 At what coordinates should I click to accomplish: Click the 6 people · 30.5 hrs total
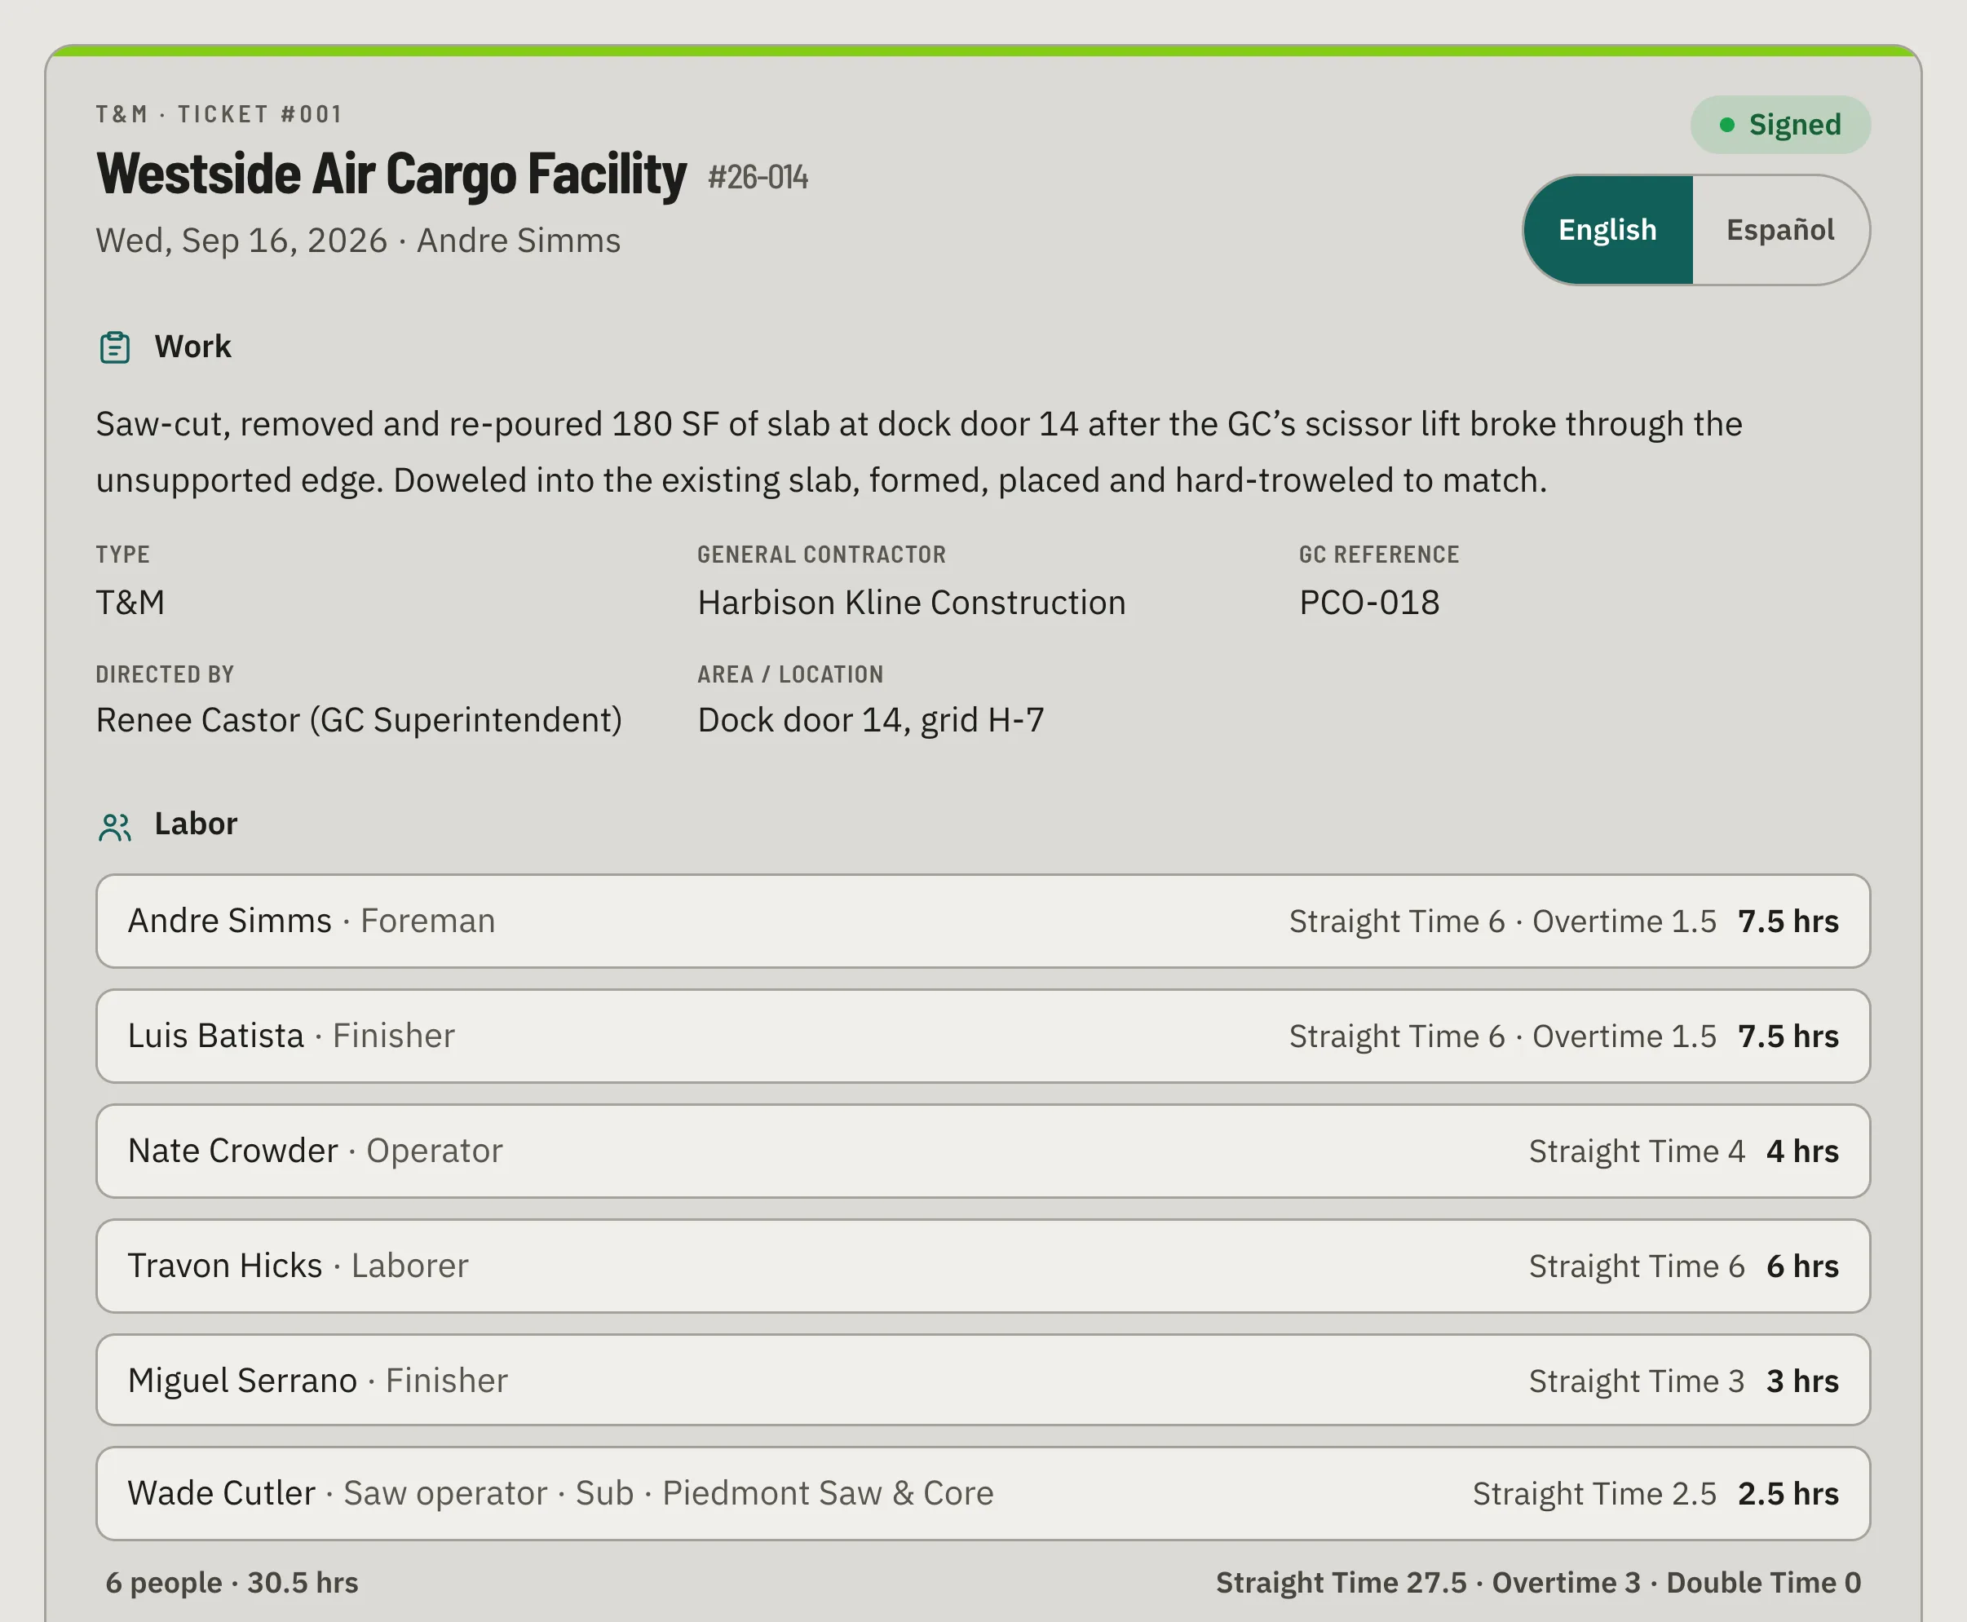232,1583
